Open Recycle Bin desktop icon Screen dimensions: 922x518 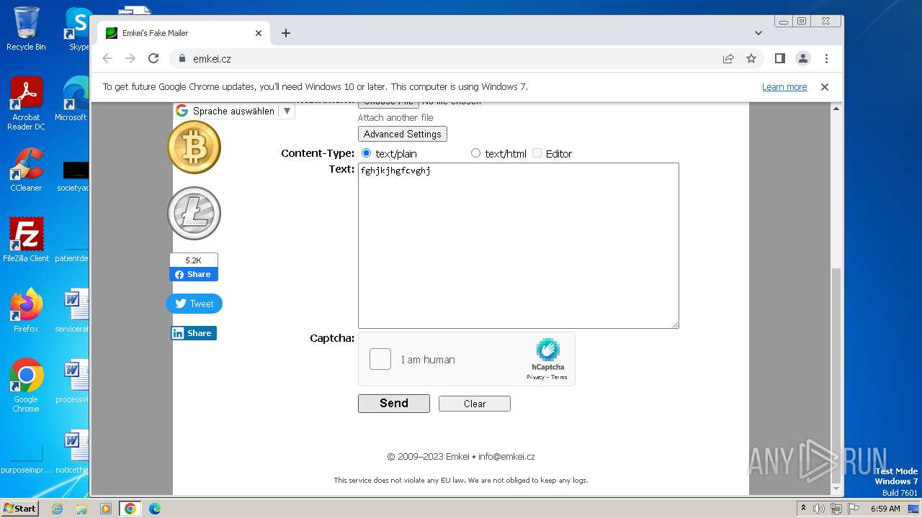tap(26, 29)
